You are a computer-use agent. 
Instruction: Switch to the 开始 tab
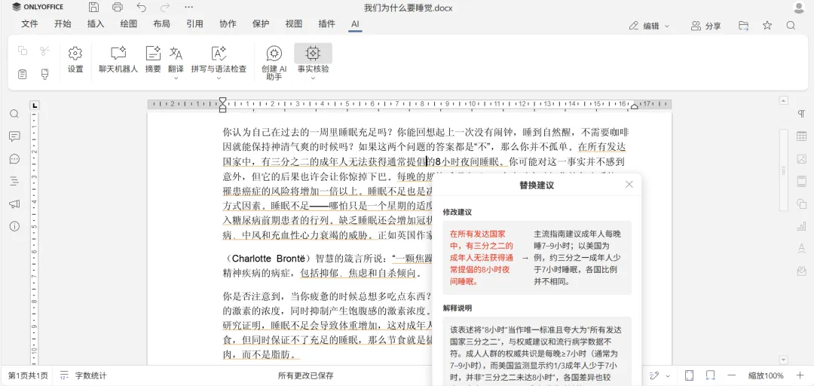63,24
